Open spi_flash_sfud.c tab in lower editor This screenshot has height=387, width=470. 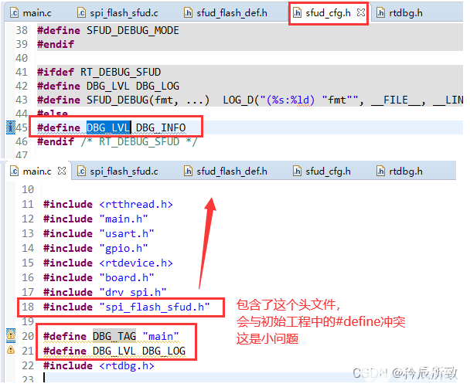(x=117, y=171)
